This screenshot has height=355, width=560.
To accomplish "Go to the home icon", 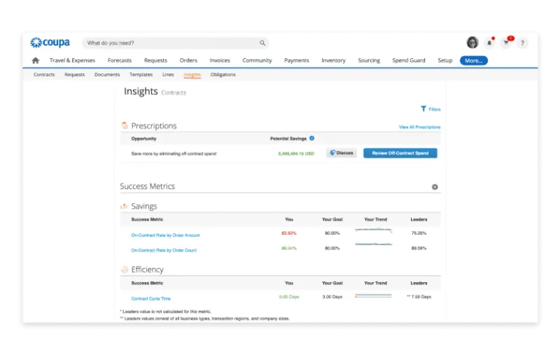I will (36, 60).
